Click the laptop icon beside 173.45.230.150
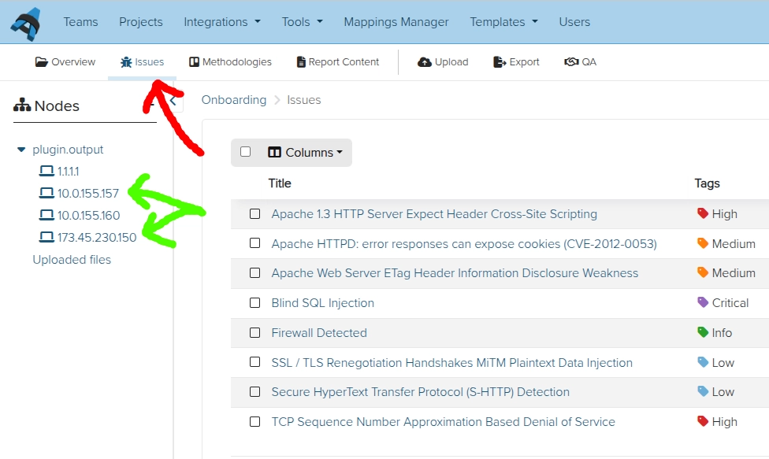Viewport: 769px width, 459px height. [46, 237]
